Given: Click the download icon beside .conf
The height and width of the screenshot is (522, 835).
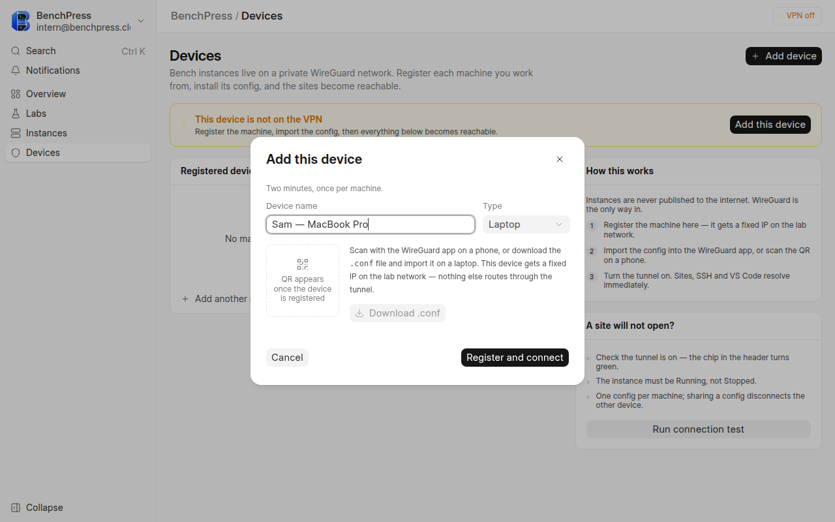Looking at the screenshot, I should [x=359, y=313].
